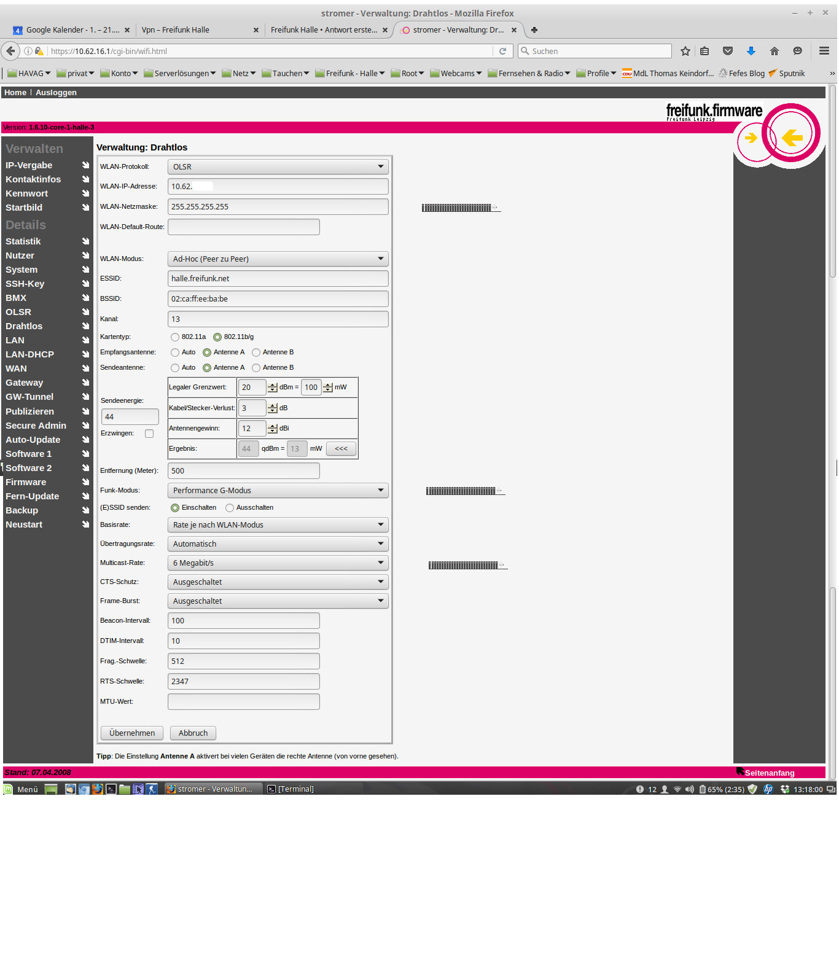Click the Übernehmen button
Viewport: 839px width, 963px height.
132,733
